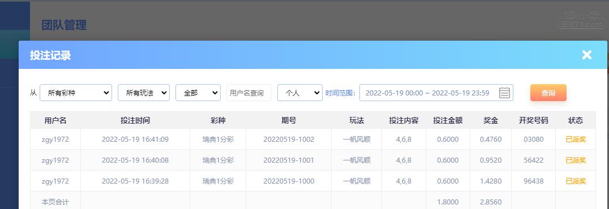Click the 开奖号码 value 56422
Screen dimensions: 609x209
[x=534, y=160]
